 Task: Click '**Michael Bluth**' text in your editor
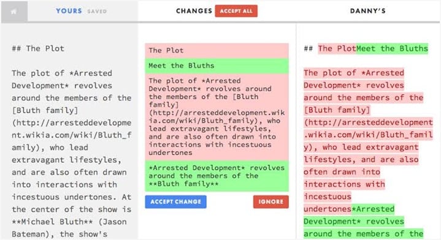pyautogui.click(x=52, y=222)
